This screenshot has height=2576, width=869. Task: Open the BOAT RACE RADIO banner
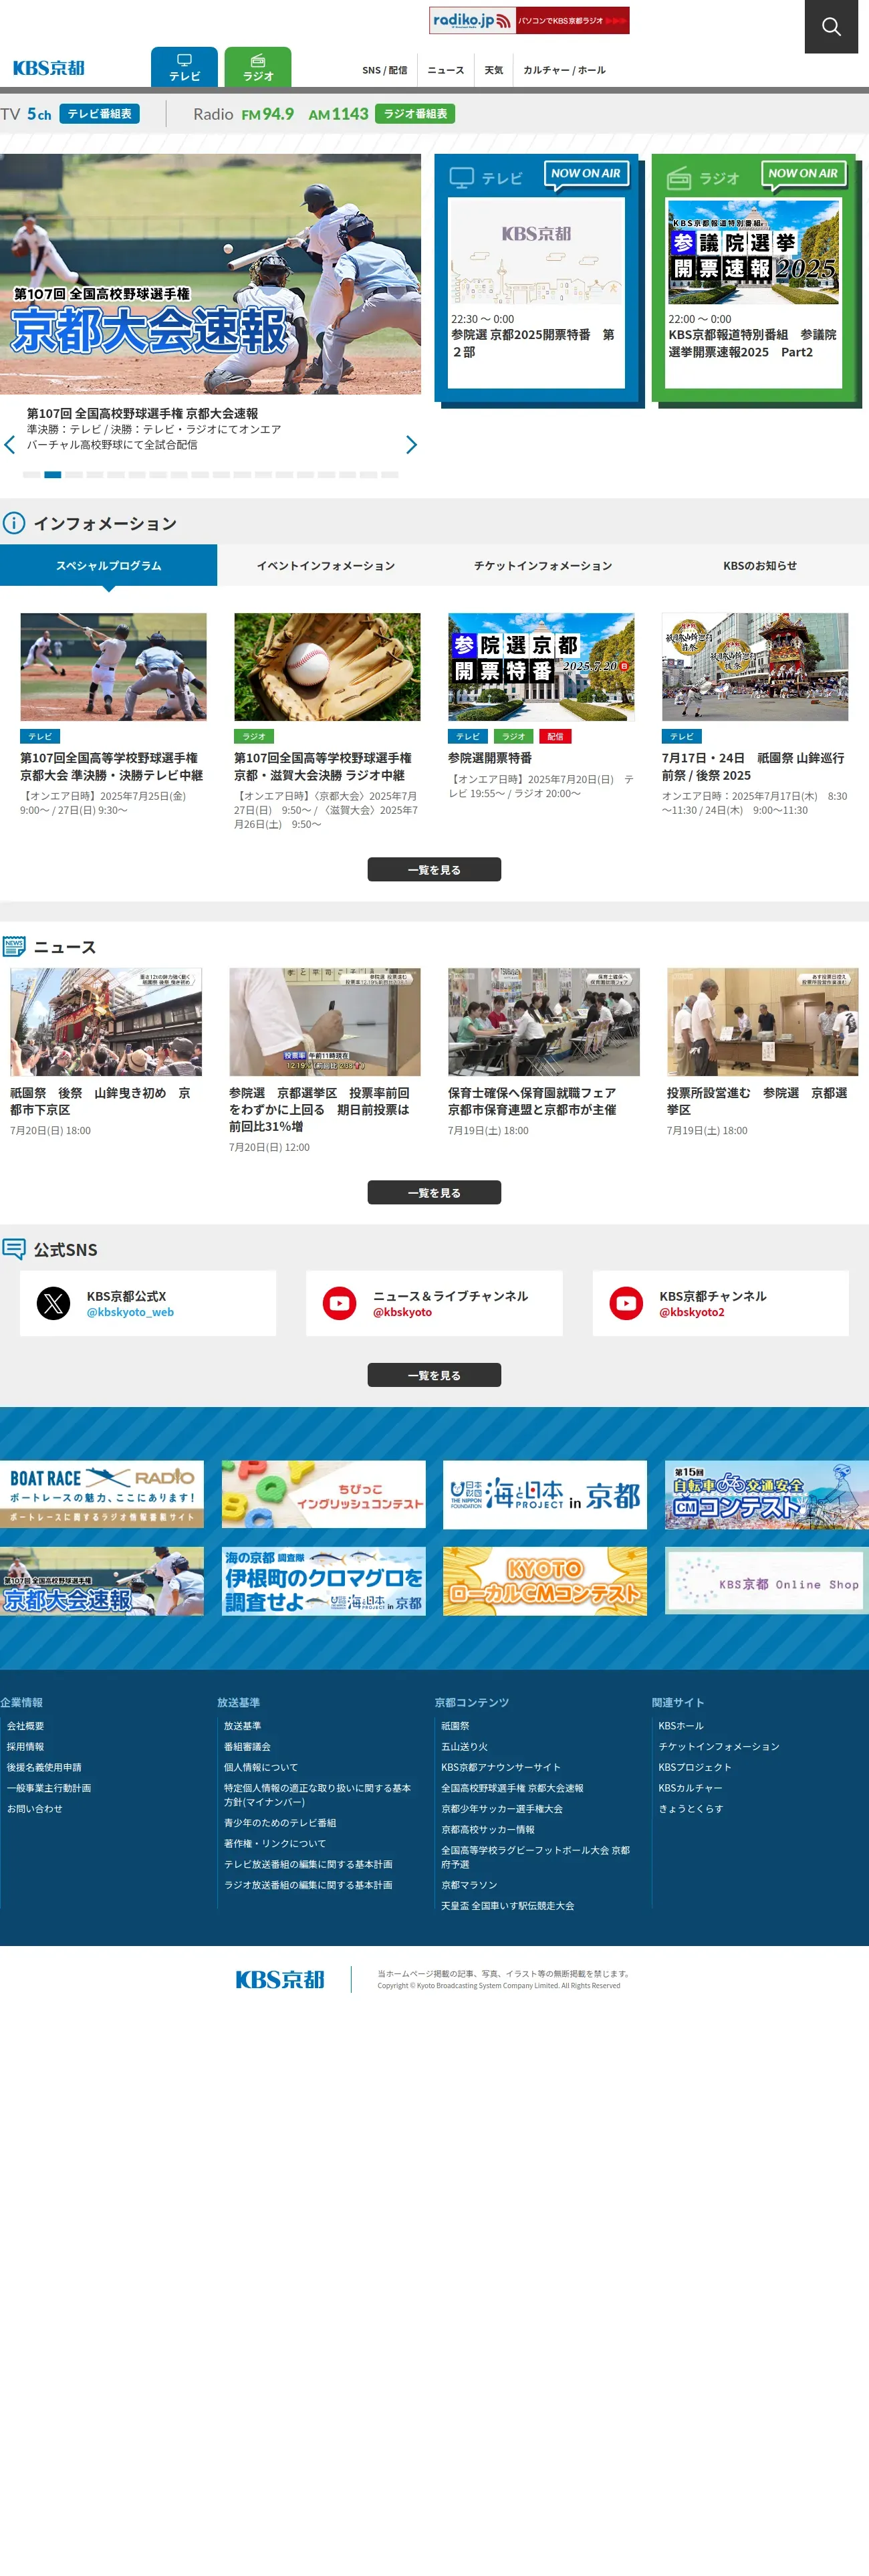coord(102,1494)
